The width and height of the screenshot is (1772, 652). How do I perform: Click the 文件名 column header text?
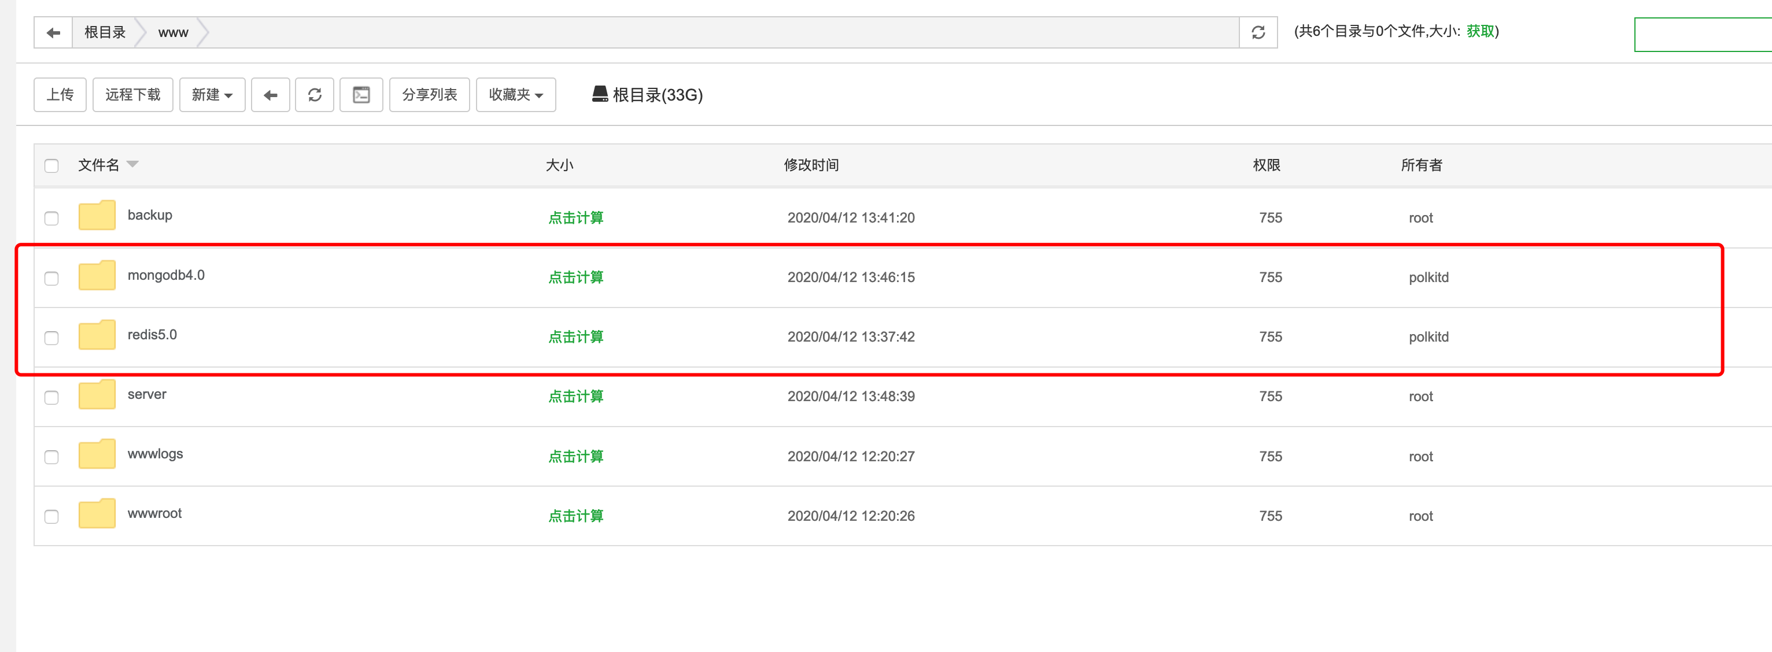point(98,165)
